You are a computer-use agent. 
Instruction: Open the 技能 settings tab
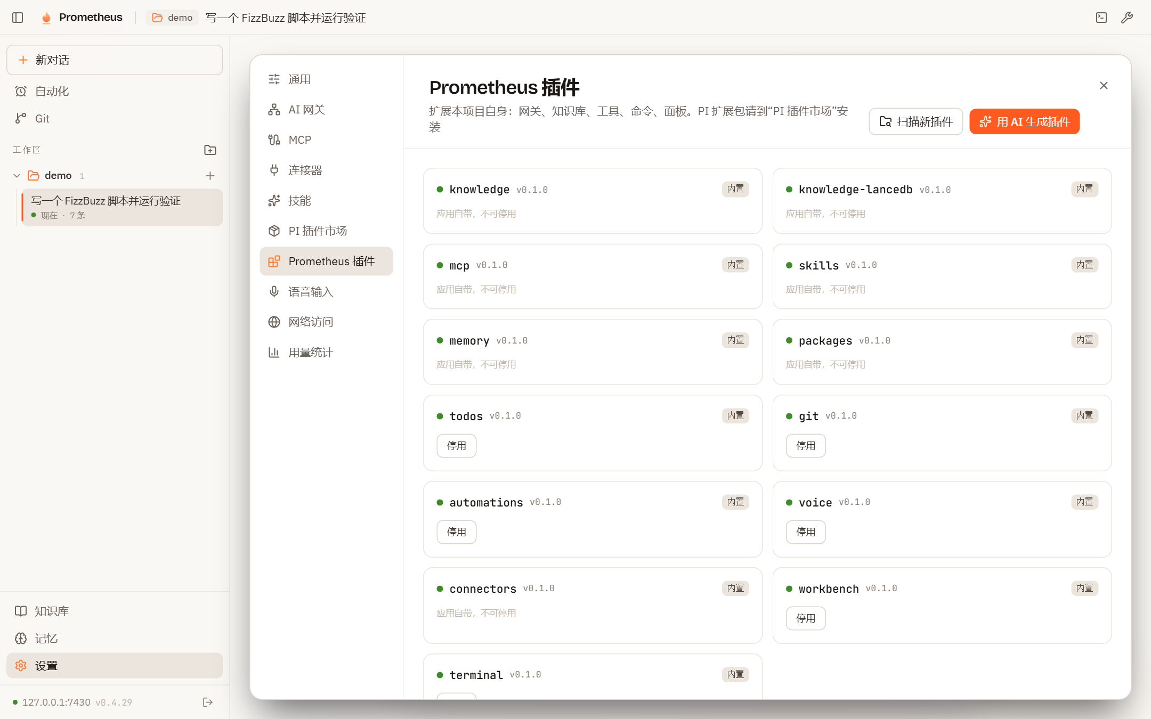tap(326, 201)
